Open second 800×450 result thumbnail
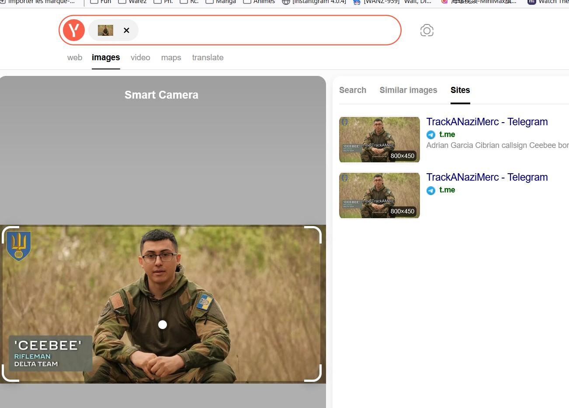Screen dimensions: 569x408 [379, 195]
